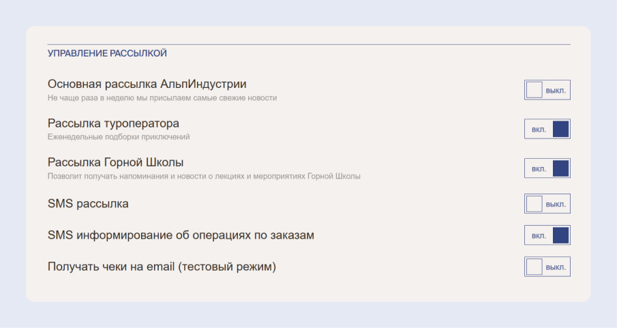Click description about лекциях и мероприятиях Горной Школы

coord(204,176)
